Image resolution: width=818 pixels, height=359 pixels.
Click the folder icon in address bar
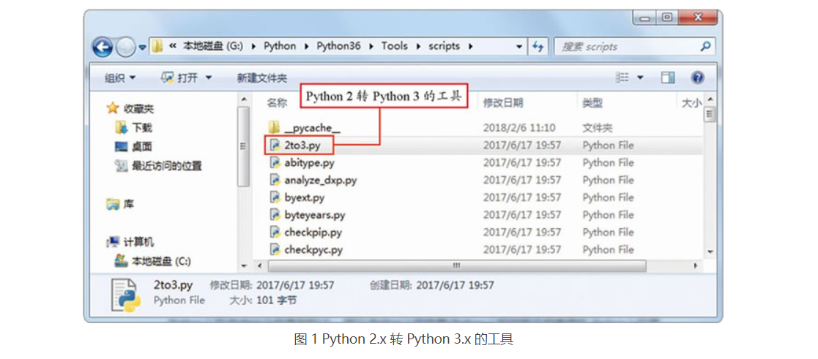tap(157, 46)
